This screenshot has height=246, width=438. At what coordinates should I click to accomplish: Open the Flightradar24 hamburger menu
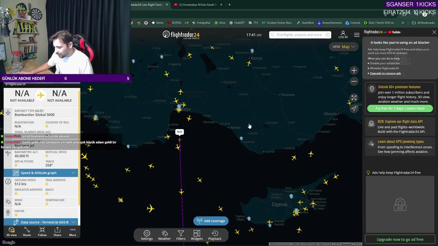357,35
